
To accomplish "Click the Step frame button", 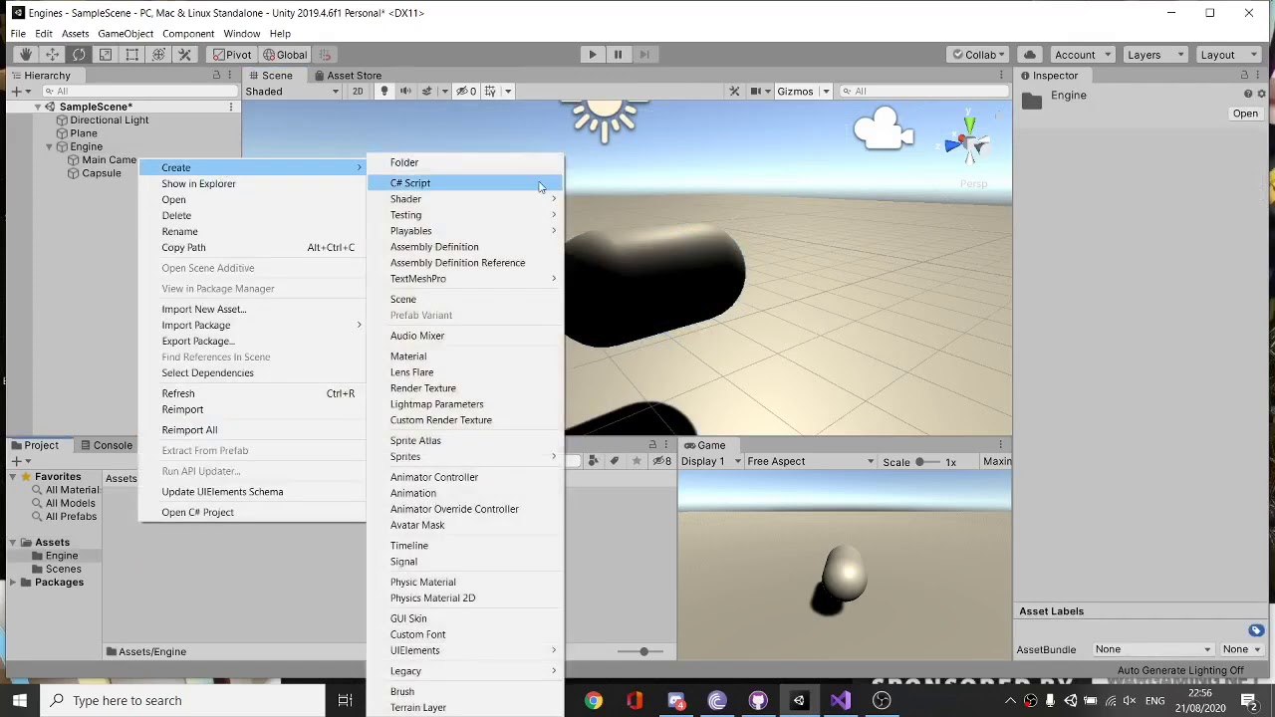I will (x=643, y=55).
